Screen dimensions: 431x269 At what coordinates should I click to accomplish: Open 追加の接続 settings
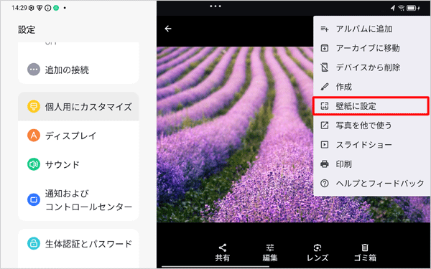click(x=78, y=70)
